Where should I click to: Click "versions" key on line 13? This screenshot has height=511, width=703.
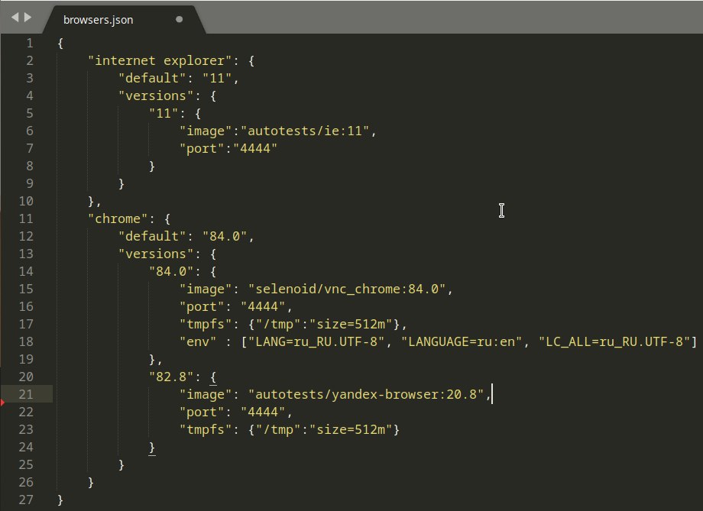pyautogui.click(x=156, y=254)
